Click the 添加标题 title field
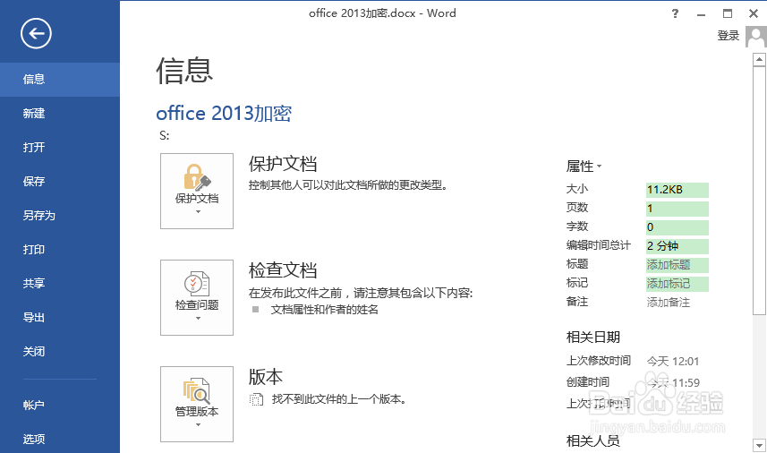The height and width of the screenshot is (453, 767). click(677, 265)
